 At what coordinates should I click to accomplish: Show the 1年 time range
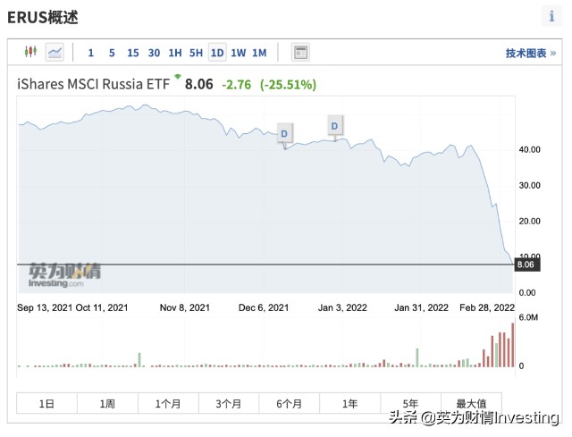pyautogui.click(x=349, y=403)
